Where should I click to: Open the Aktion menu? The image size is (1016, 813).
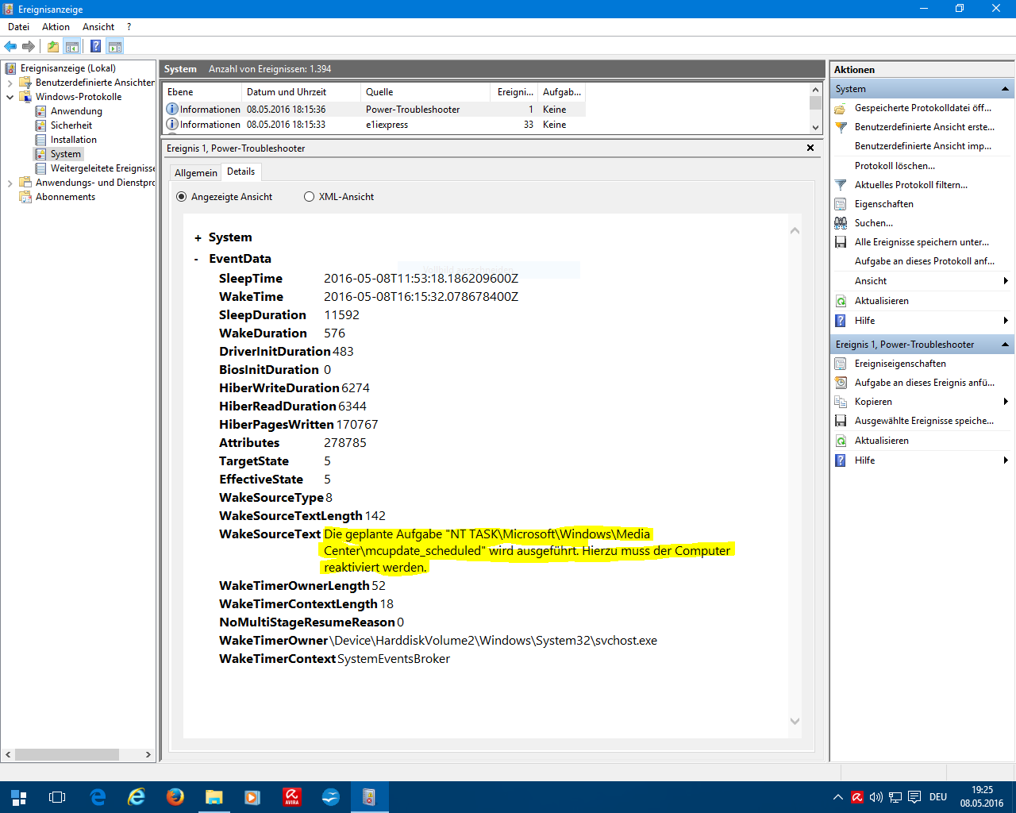point(56,27)
